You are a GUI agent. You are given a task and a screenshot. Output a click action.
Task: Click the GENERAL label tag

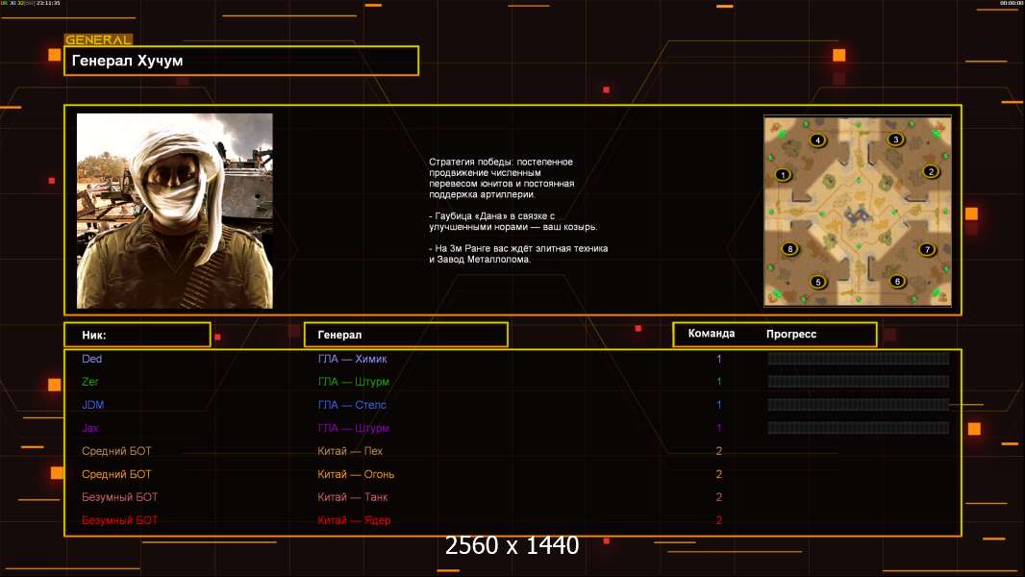(99, 39)
